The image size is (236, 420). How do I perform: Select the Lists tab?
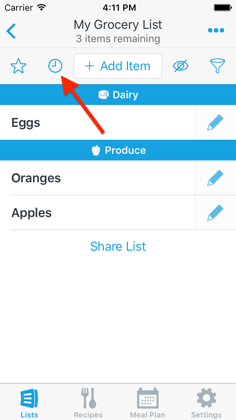point(29,402)
